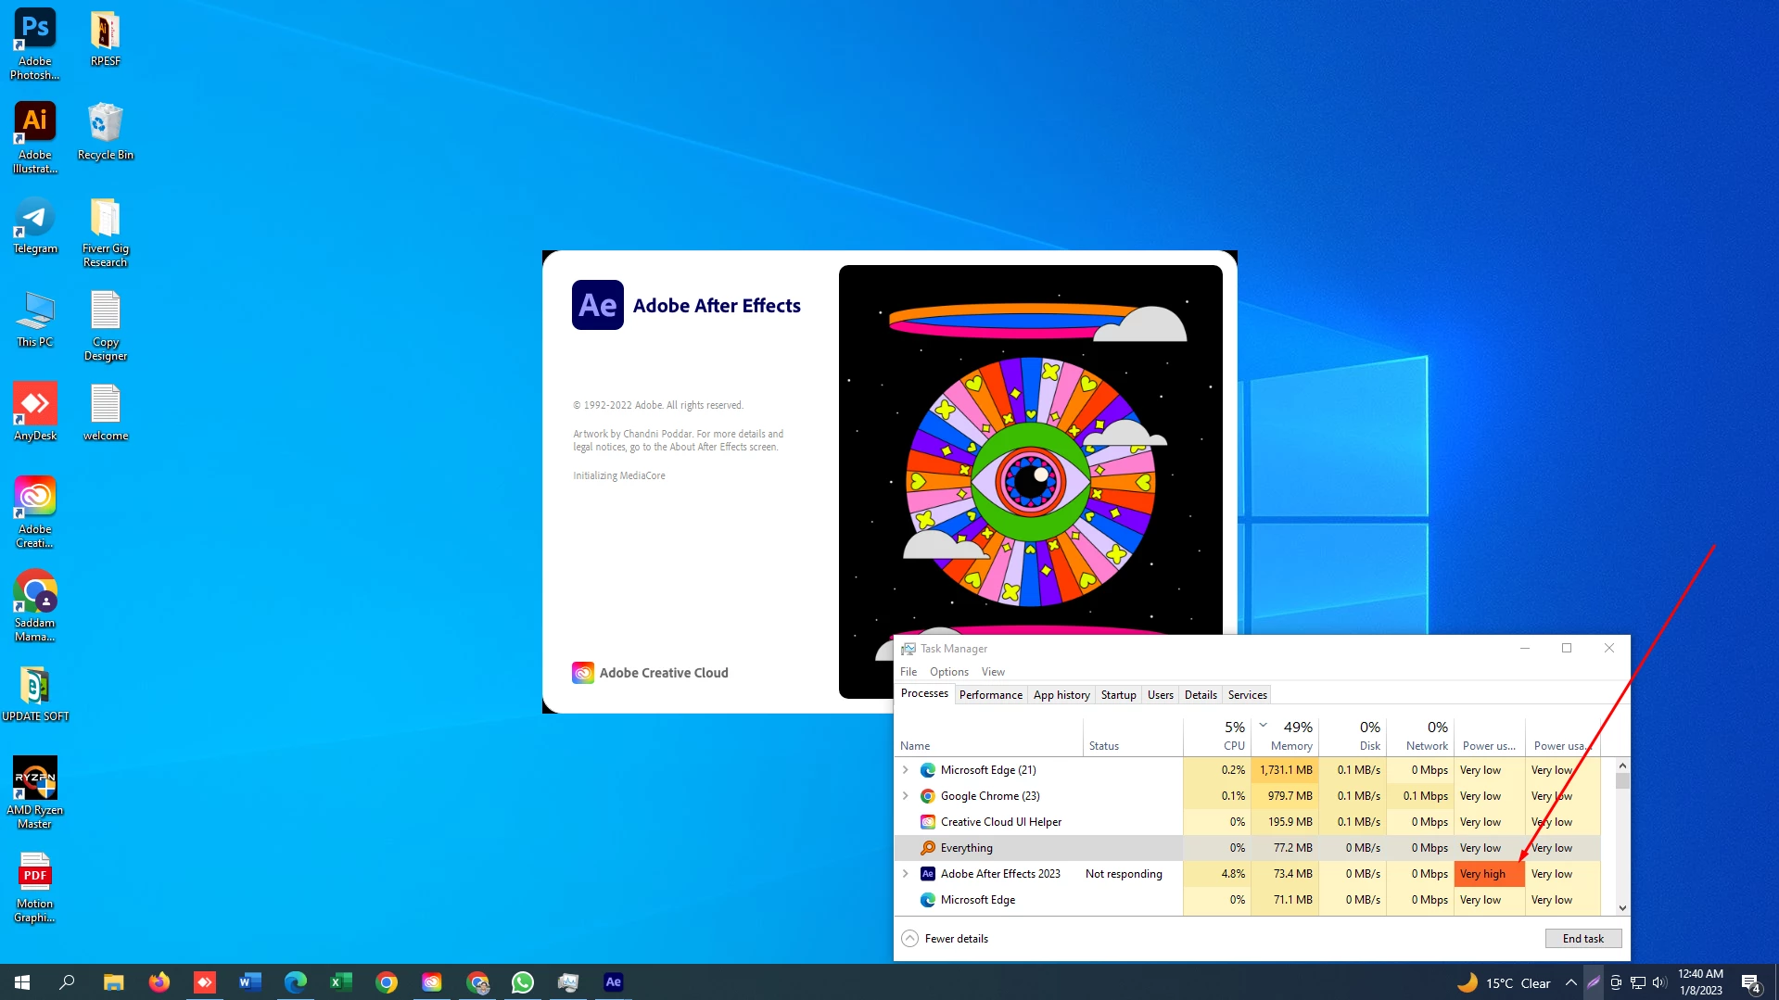1779x1000 pixels.
Task: Select the Microsoft Edge row using 71.1 MB
Action: pos(1247,900)
